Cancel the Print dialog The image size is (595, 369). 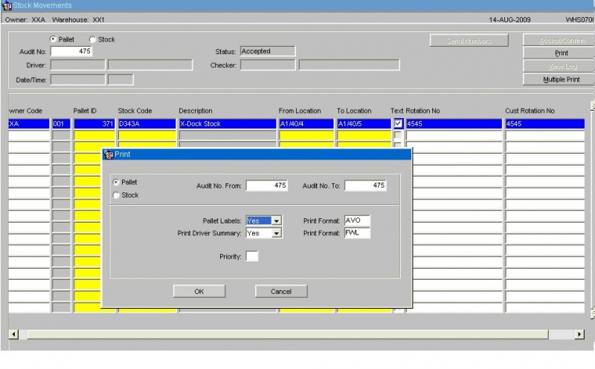[x=281, y=291]
